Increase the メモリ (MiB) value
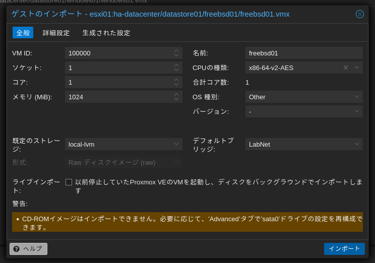 [176, 94]
